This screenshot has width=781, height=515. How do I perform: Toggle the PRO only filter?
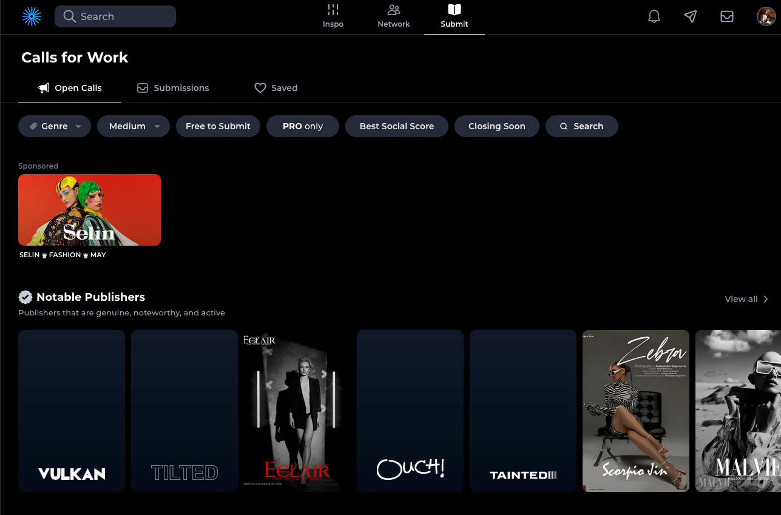pyautogui.click(x=302, y=126)
